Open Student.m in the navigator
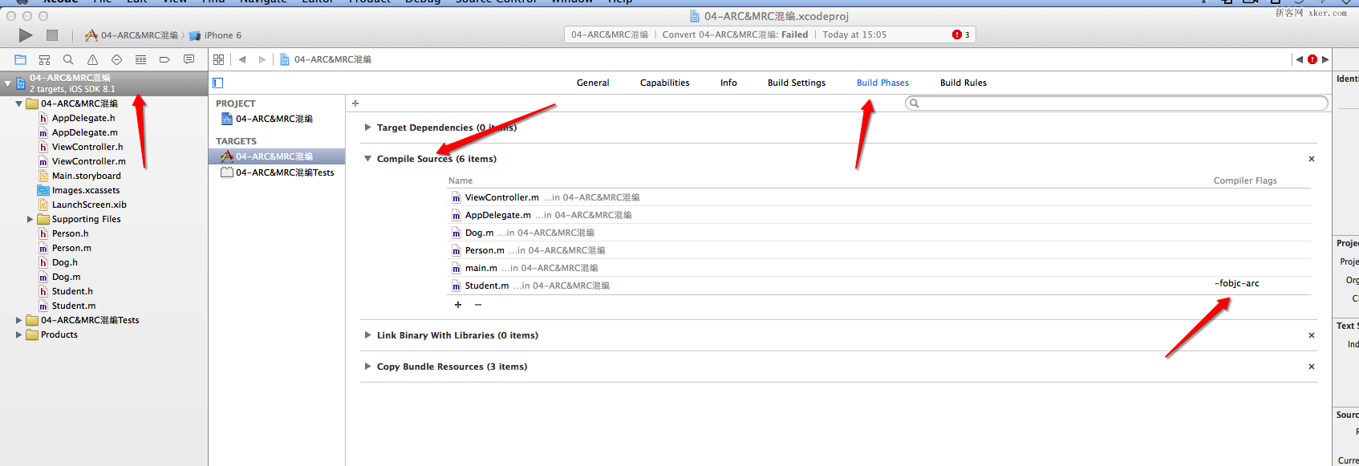The height and width of the screenshot is (466, 1359). (x=74, y=306)
